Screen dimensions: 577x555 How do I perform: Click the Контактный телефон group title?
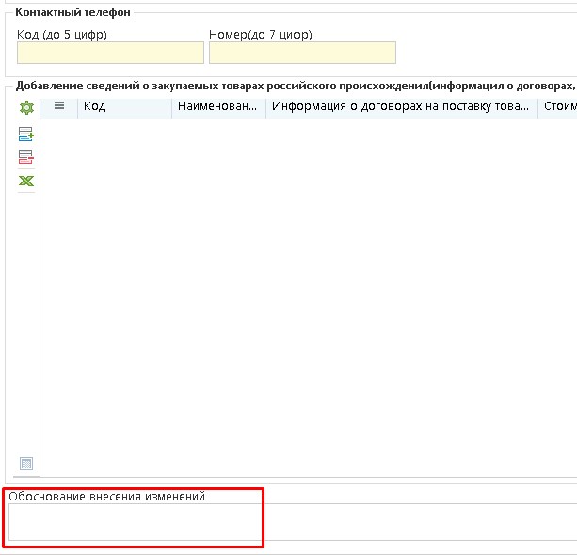tap(73, 12)
